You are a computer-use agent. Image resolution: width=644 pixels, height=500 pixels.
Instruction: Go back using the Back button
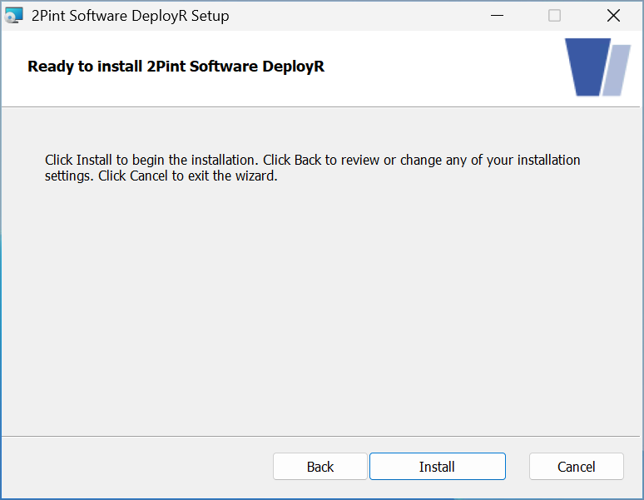pyautogui.click(x=320, y=467)
